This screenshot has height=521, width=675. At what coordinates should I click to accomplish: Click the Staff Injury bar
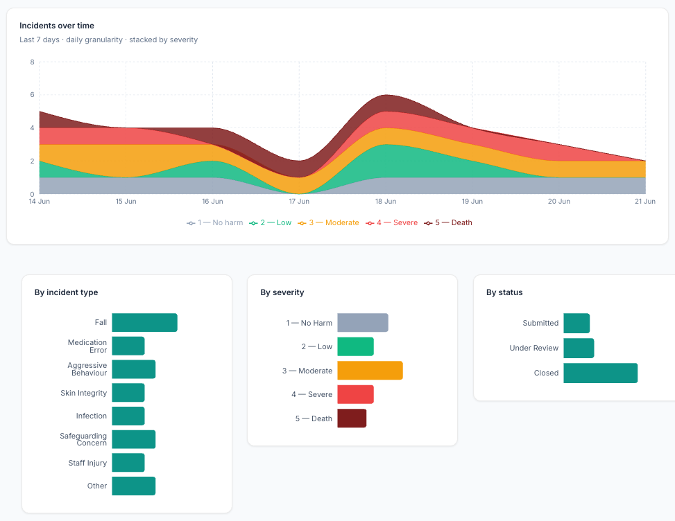128,463
